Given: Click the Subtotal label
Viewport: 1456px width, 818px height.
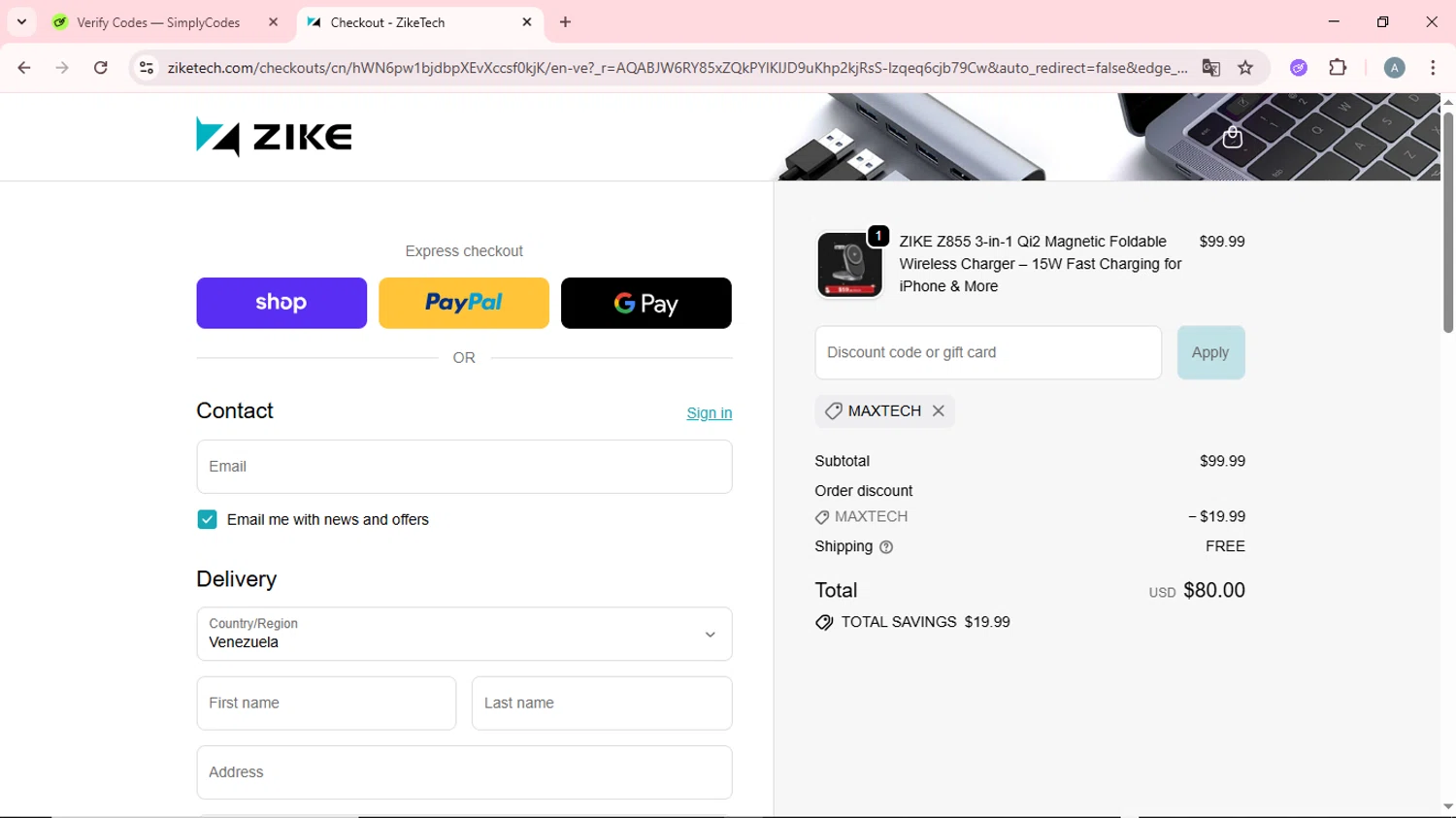Looking at the screenshot, I should [x=842, y=461].
